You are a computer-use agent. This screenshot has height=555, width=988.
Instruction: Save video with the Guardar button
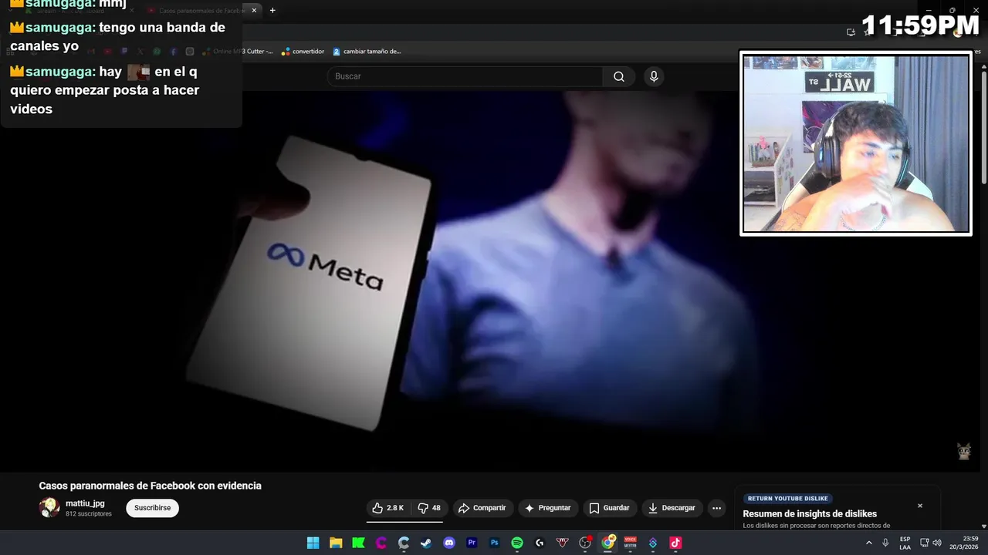click(x=610, y=508)
